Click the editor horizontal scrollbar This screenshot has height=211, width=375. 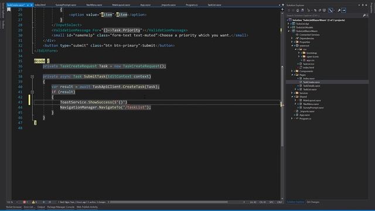click(169, 202)
